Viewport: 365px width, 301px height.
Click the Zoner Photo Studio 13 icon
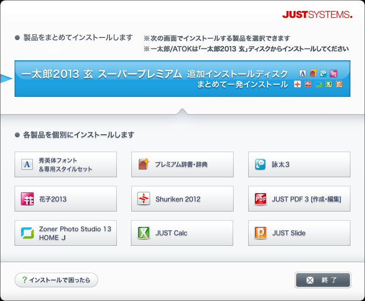(x=27, y=233)
